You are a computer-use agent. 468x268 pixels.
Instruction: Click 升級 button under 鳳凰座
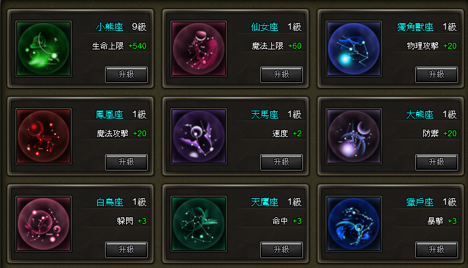click(126, 162)
